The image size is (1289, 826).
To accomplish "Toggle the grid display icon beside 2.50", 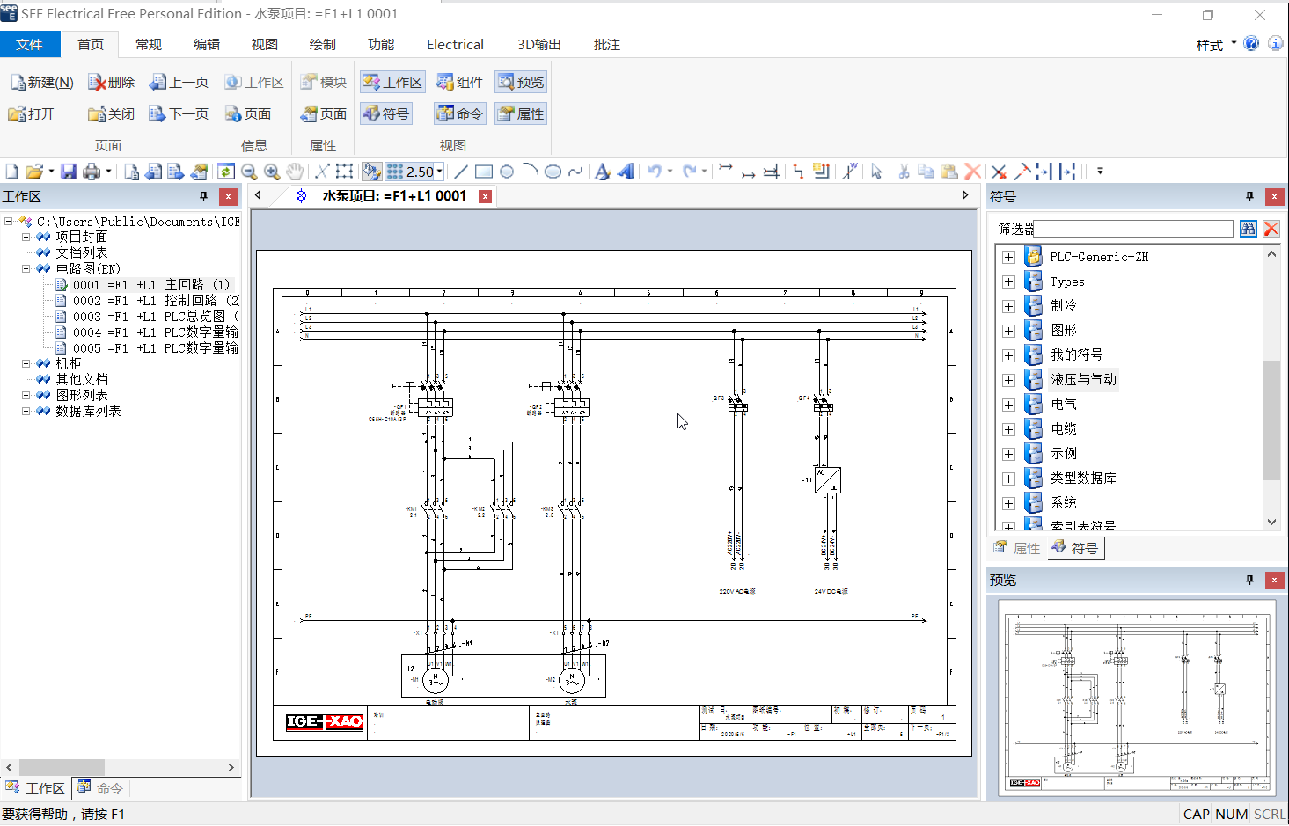I will click(395, 172).
